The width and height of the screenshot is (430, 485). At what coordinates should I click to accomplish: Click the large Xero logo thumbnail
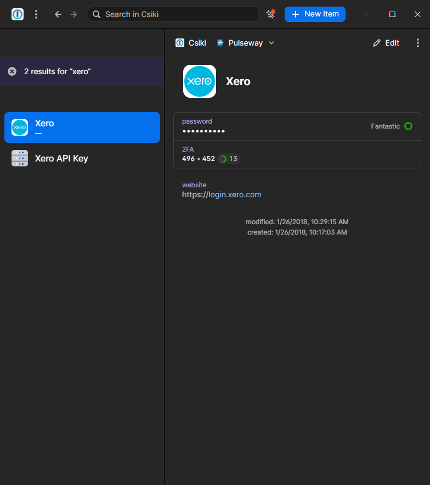200,81
